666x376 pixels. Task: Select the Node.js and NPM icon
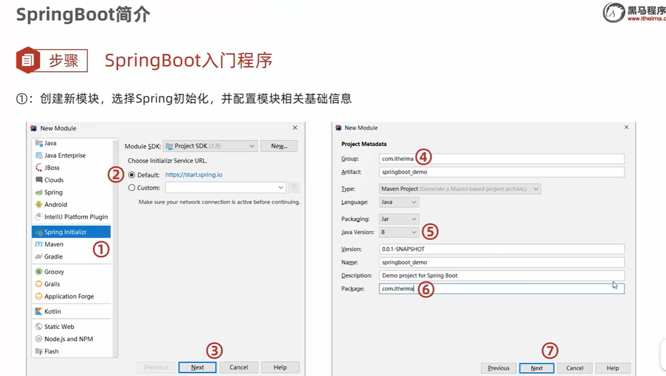click(39, 339)
